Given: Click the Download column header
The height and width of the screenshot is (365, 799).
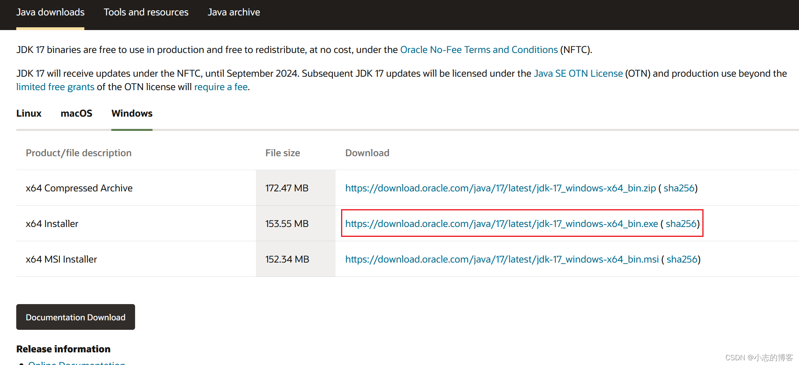Looking at the screenshot, I should coord(367,153).
